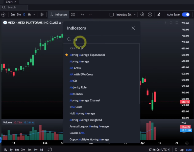
Task: Click the favorite star beside Moving Average Exponential
Action: (67, 55)
